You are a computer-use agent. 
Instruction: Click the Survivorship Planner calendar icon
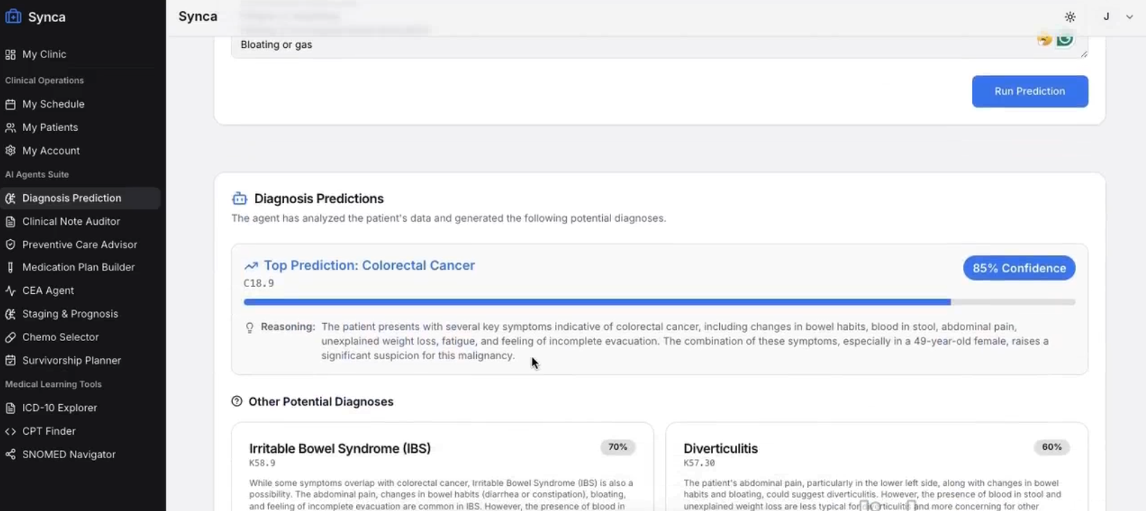point(10,361)
